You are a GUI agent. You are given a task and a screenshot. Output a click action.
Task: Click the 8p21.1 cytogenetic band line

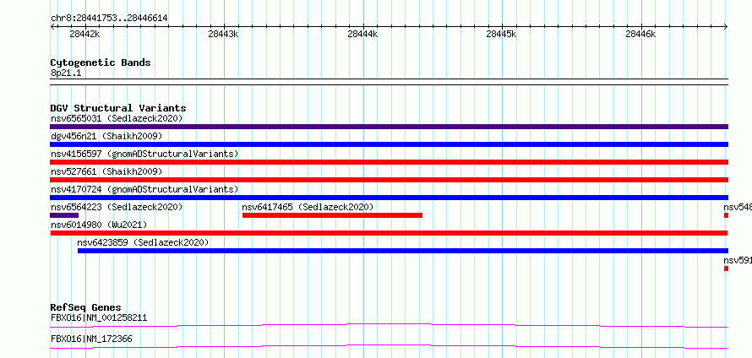[x=389, y=82]
